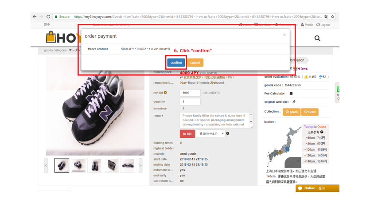Click into the remark text area

click(215, 120)
